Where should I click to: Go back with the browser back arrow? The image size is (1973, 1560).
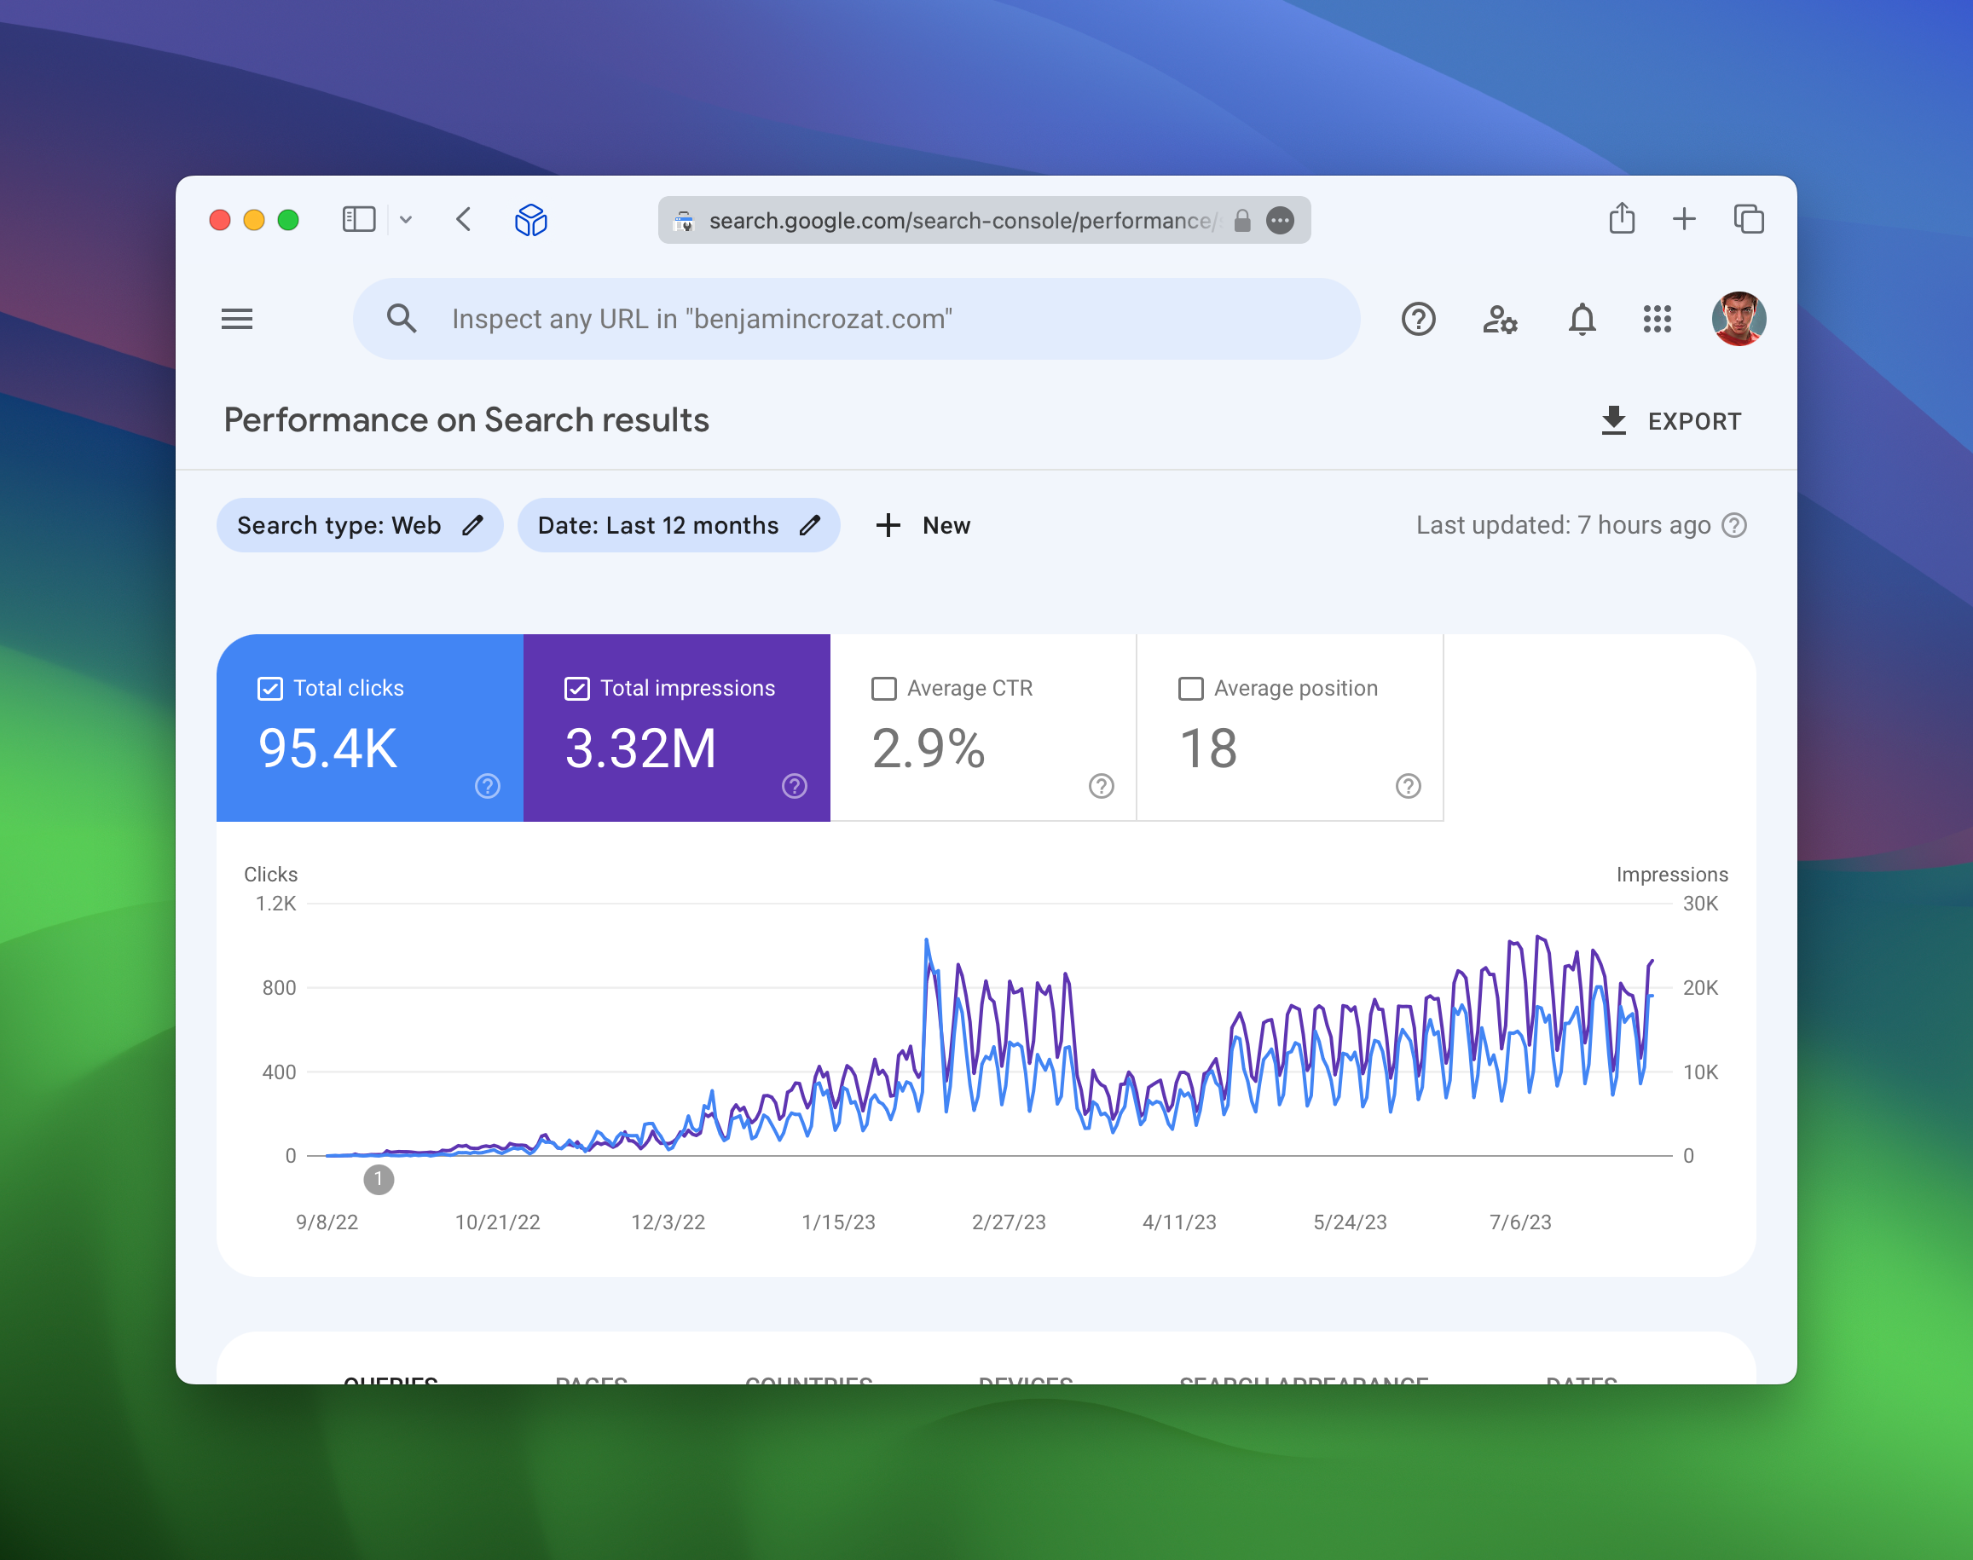point(463,219)
